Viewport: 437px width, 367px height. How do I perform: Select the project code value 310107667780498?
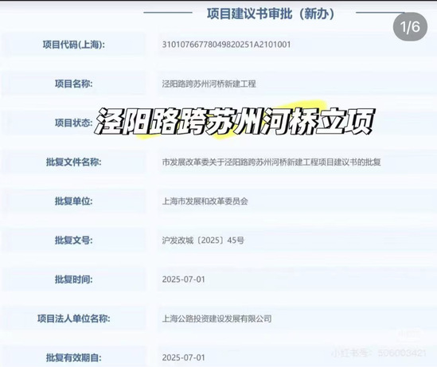pos(226,45)
